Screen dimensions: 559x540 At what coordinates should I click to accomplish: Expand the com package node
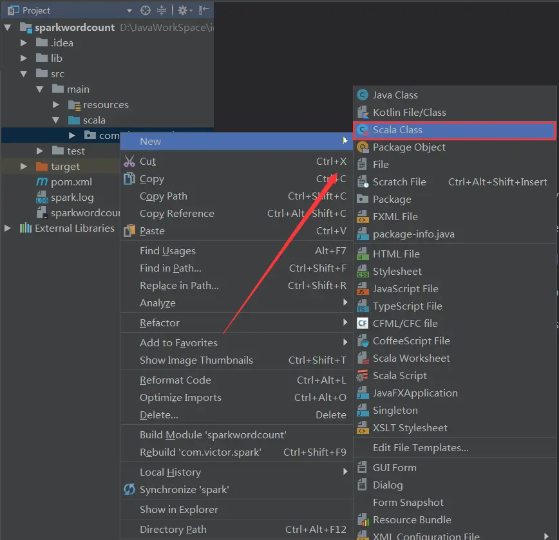pyautogui.click(x=71, y=135)
